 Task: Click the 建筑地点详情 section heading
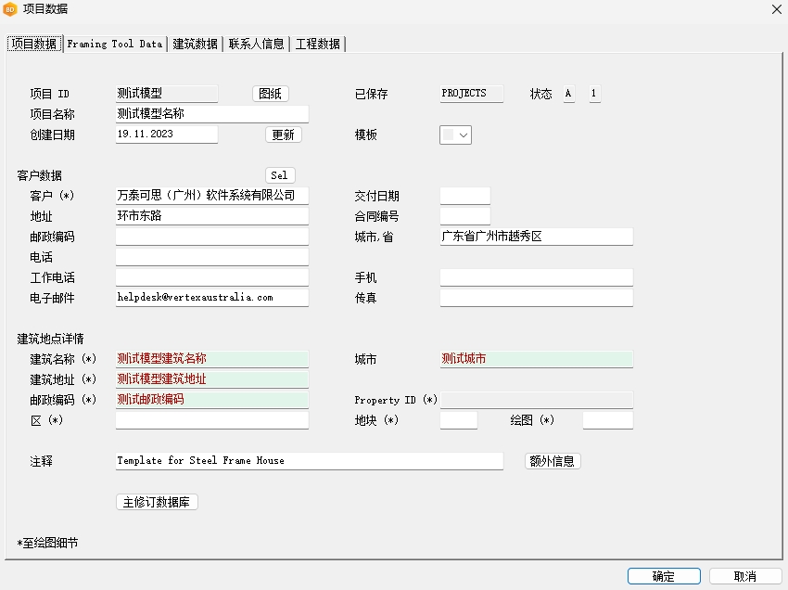[50, 339]
